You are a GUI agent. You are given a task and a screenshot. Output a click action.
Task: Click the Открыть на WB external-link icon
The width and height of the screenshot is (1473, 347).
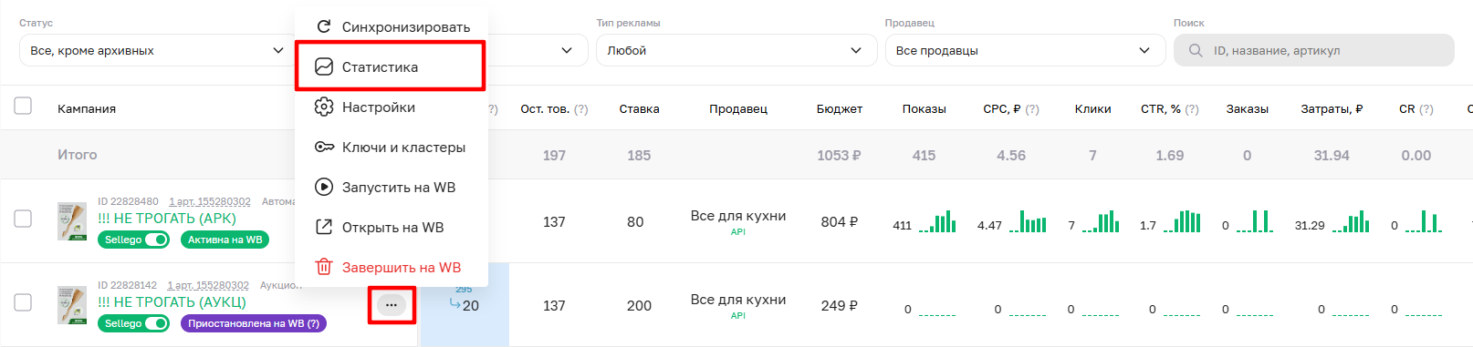pos(324,227)
